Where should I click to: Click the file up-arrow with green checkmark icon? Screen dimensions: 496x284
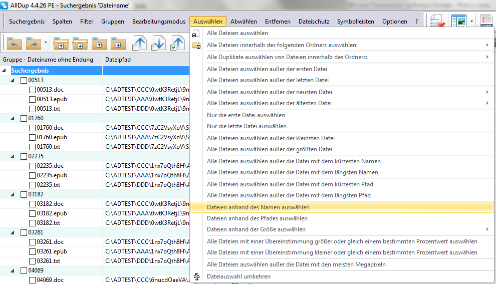click(178, 43)
